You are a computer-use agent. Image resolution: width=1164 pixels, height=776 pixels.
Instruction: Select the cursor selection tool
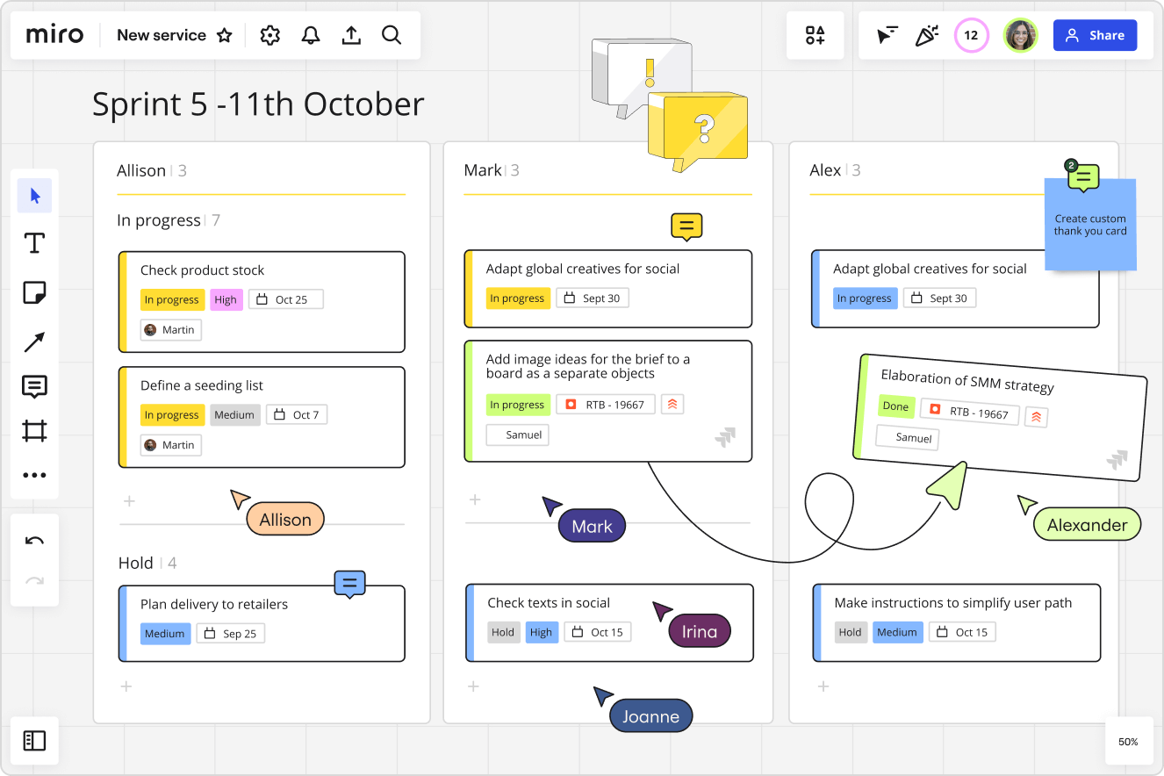point(34,195)
